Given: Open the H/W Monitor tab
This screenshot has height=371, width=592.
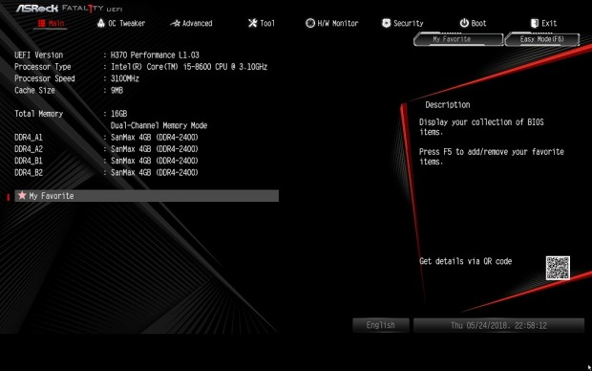Looking at the screenshot, I should tap(337, 24).
